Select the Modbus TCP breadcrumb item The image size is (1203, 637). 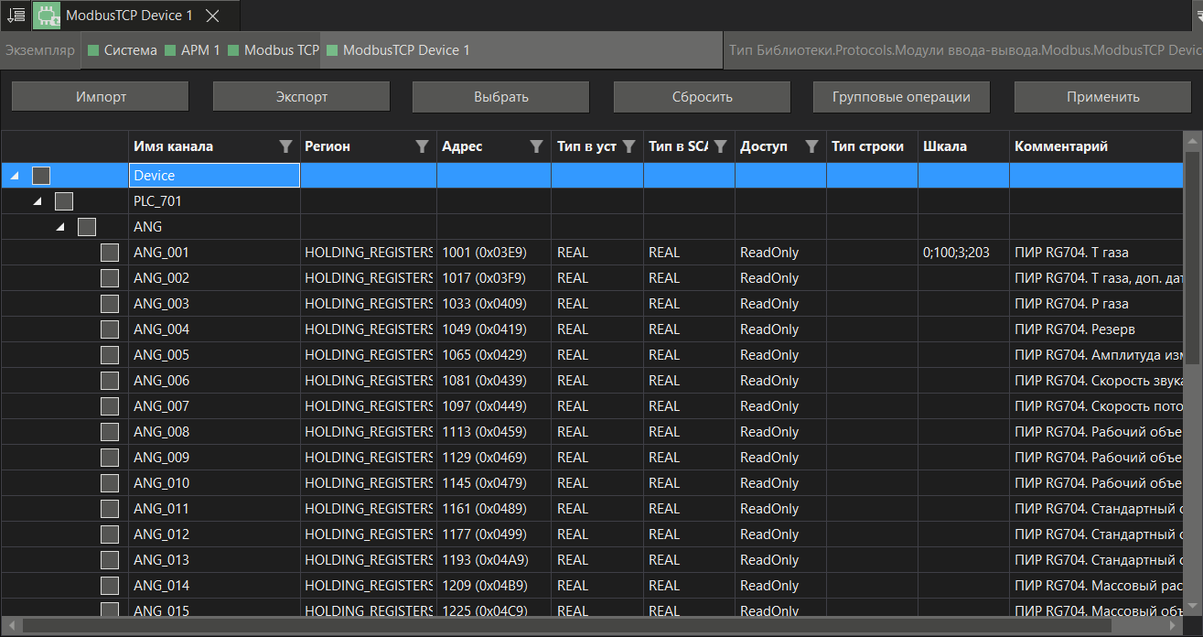[x=280, y=50]
